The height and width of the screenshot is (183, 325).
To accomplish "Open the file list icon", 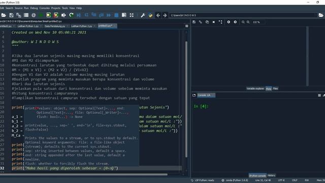I will click(x=26, y=15).
